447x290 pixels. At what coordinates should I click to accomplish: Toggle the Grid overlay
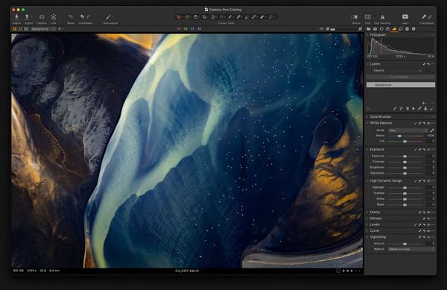click(x=368, y=17)
